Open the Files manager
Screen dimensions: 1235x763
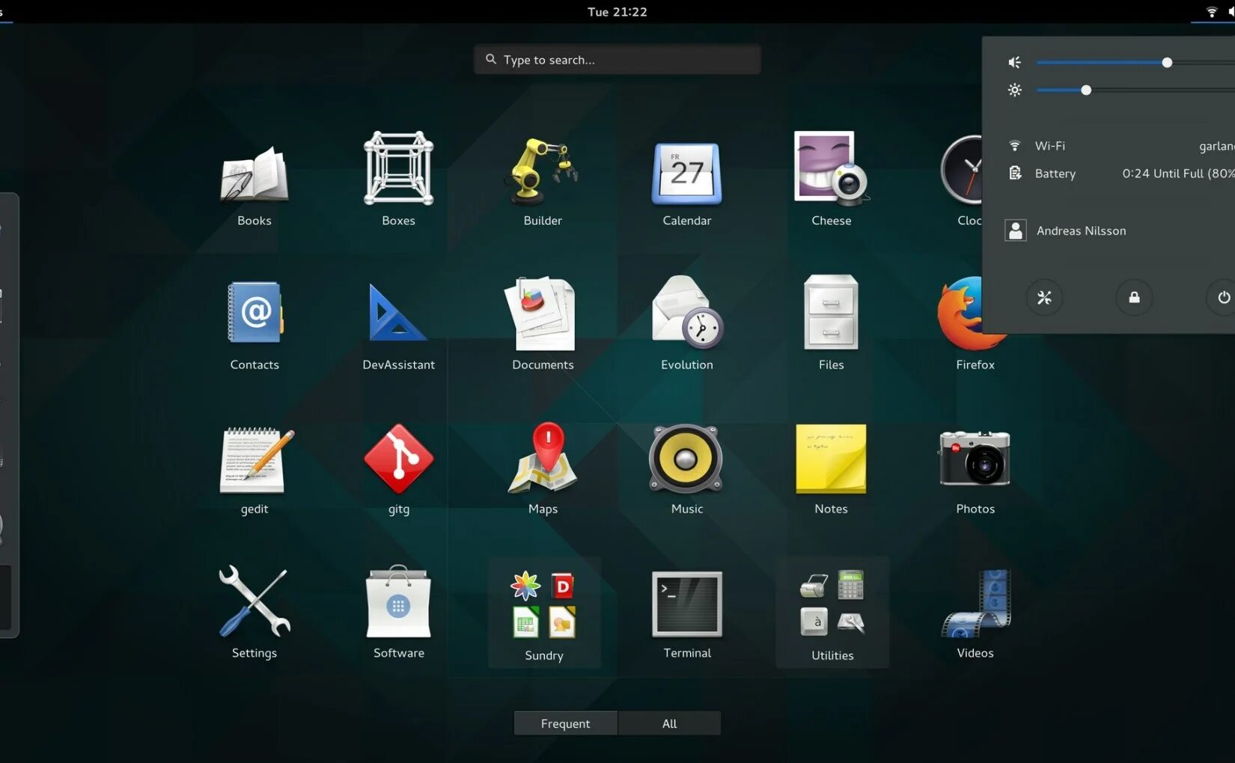(x=831, y=323)
